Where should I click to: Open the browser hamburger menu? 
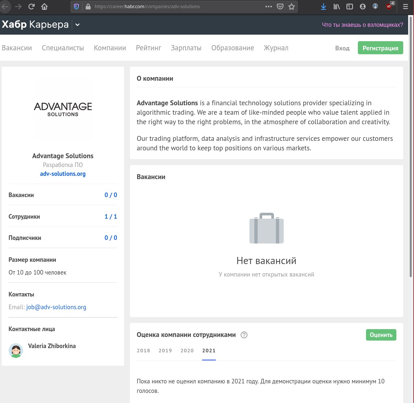[406, 7]
